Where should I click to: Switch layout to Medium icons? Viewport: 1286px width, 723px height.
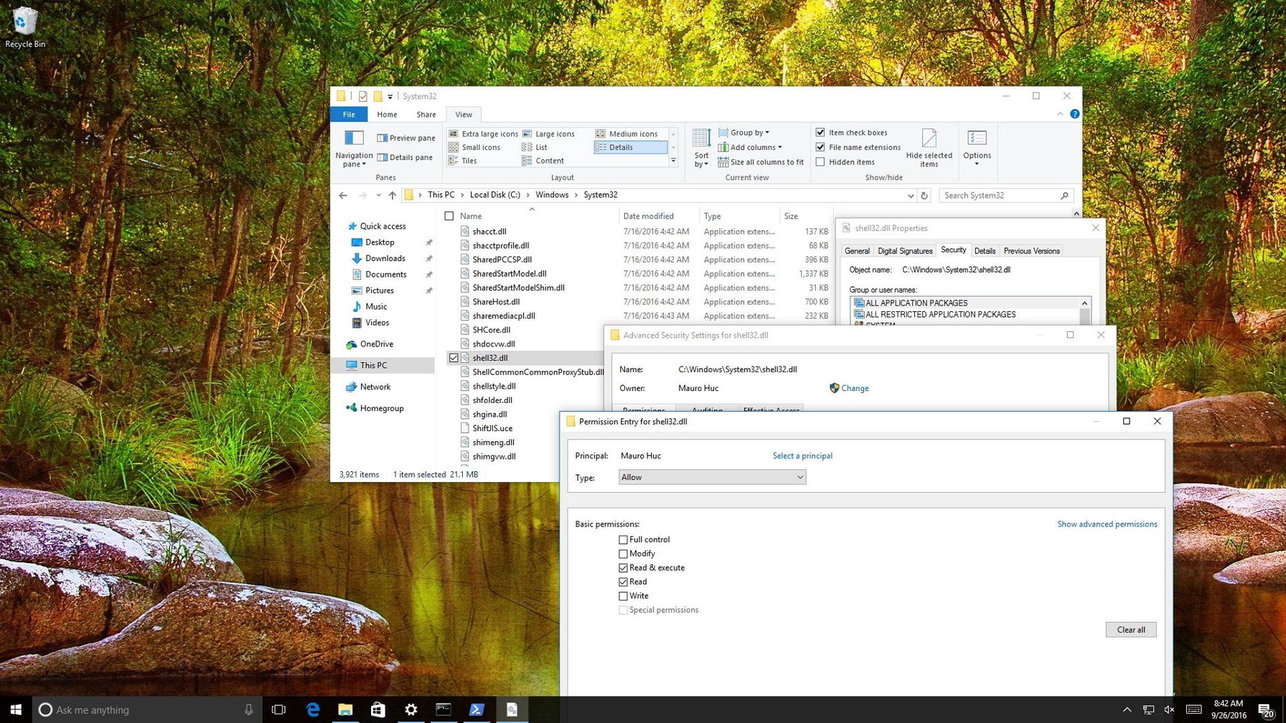pos(628,133)
